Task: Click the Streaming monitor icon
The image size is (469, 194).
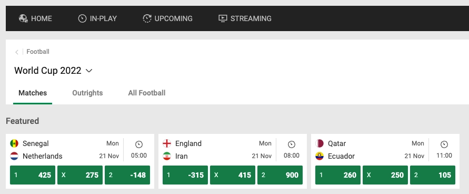Action: (223, 18)
